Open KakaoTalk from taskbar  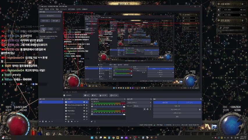point(118,138)
